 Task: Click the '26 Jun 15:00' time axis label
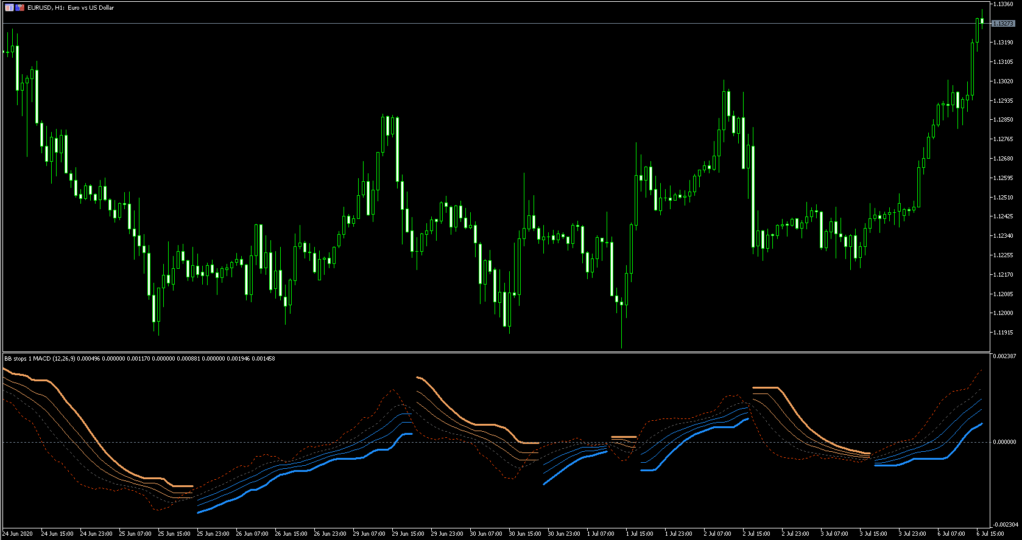pyautogui.click(x=291, y=534)
